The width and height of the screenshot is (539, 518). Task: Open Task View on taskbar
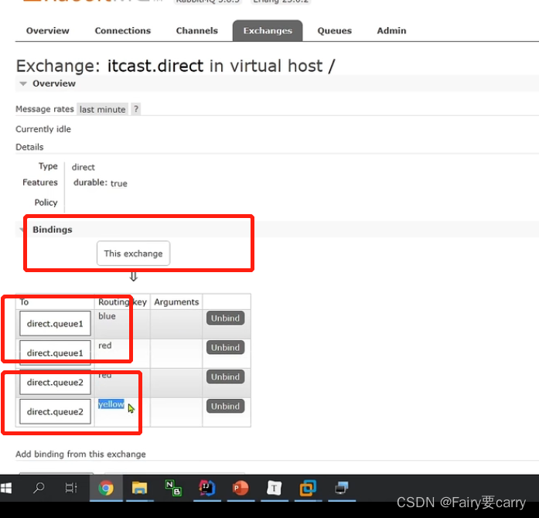71,488
